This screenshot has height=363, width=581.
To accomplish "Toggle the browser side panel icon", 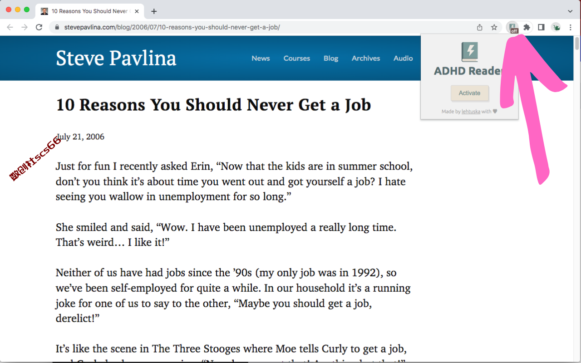I will click(541, 27).
